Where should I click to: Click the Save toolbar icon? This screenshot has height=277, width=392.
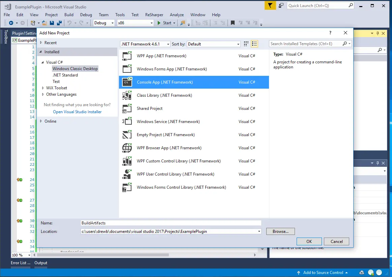click(52, 23)
